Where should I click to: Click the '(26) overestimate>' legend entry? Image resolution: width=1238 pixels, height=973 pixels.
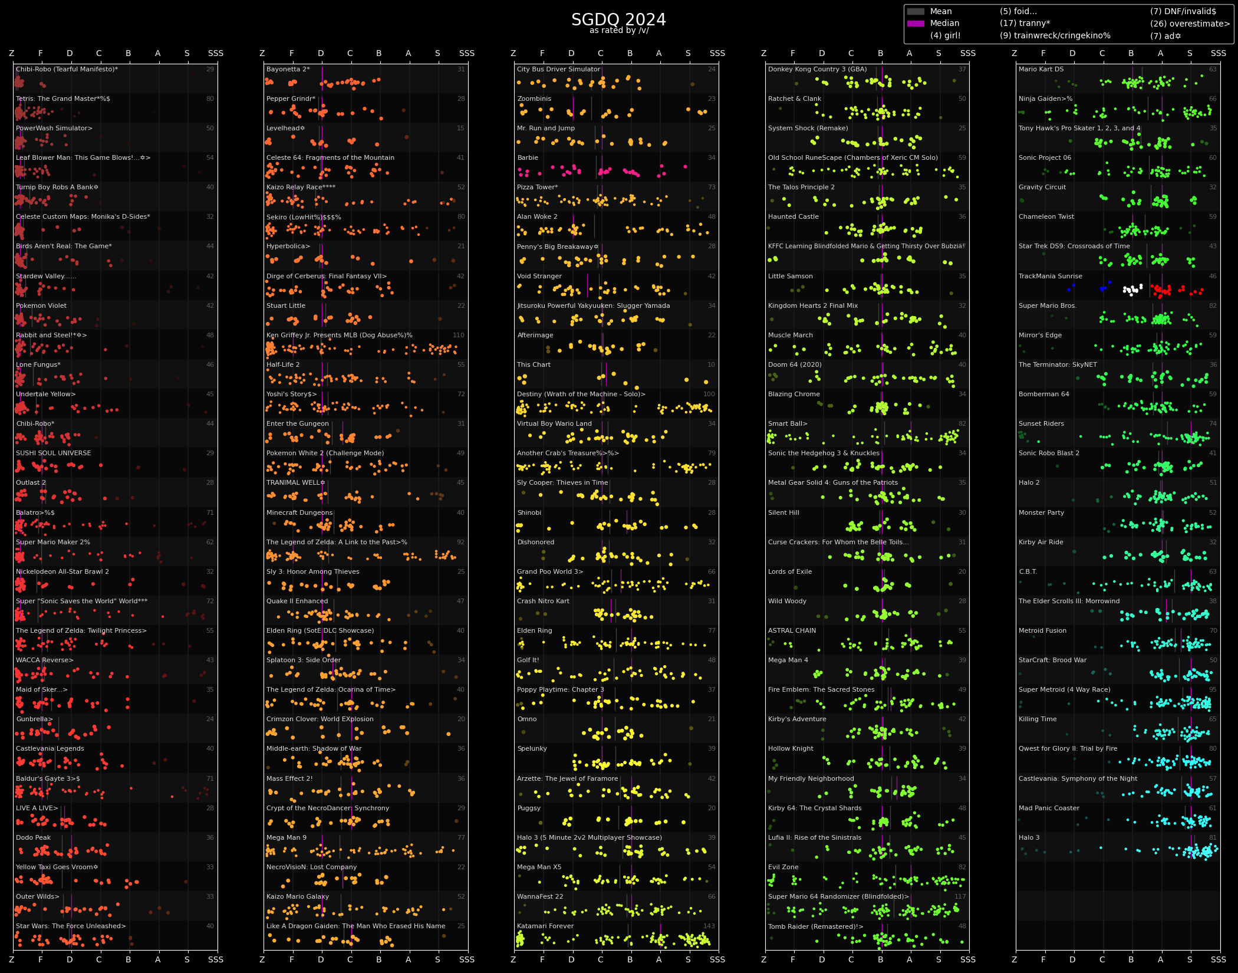point(1190,24)
